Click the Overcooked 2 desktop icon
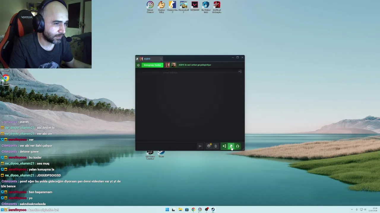This screenshot has width=380, height=213. point(183,7)
